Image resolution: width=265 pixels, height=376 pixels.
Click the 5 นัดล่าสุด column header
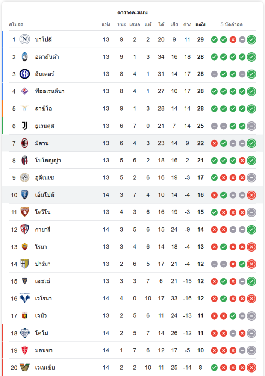pos(232,25)
